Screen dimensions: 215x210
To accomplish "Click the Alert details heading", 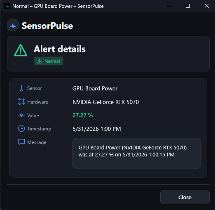I will click(60, 49).
